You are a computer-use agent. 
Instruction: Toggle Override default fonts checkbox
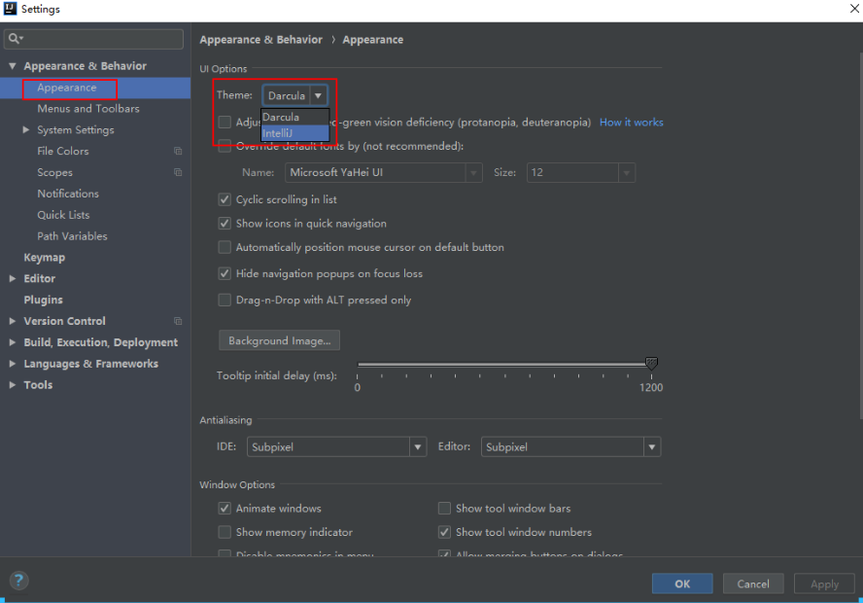tap(224, 146)
